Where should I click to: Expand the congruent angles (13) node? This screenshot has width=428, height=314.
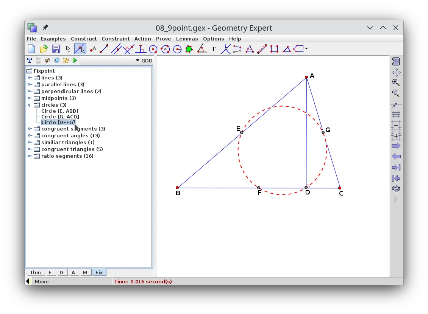pyautogui.click(x=30, y=135)
